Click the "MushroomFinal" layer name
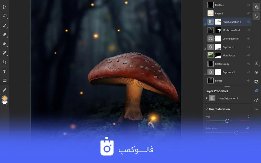Image resolution: width=261 pixels, height=163 pixels. click(231, 30)
